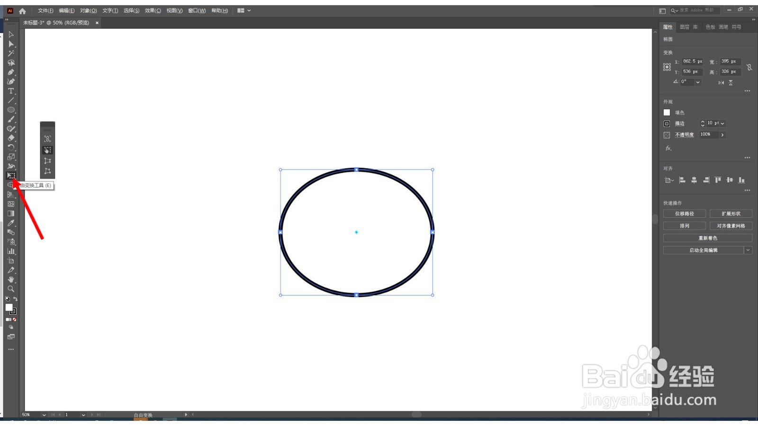Select the Scale tool

pos(11,157)
